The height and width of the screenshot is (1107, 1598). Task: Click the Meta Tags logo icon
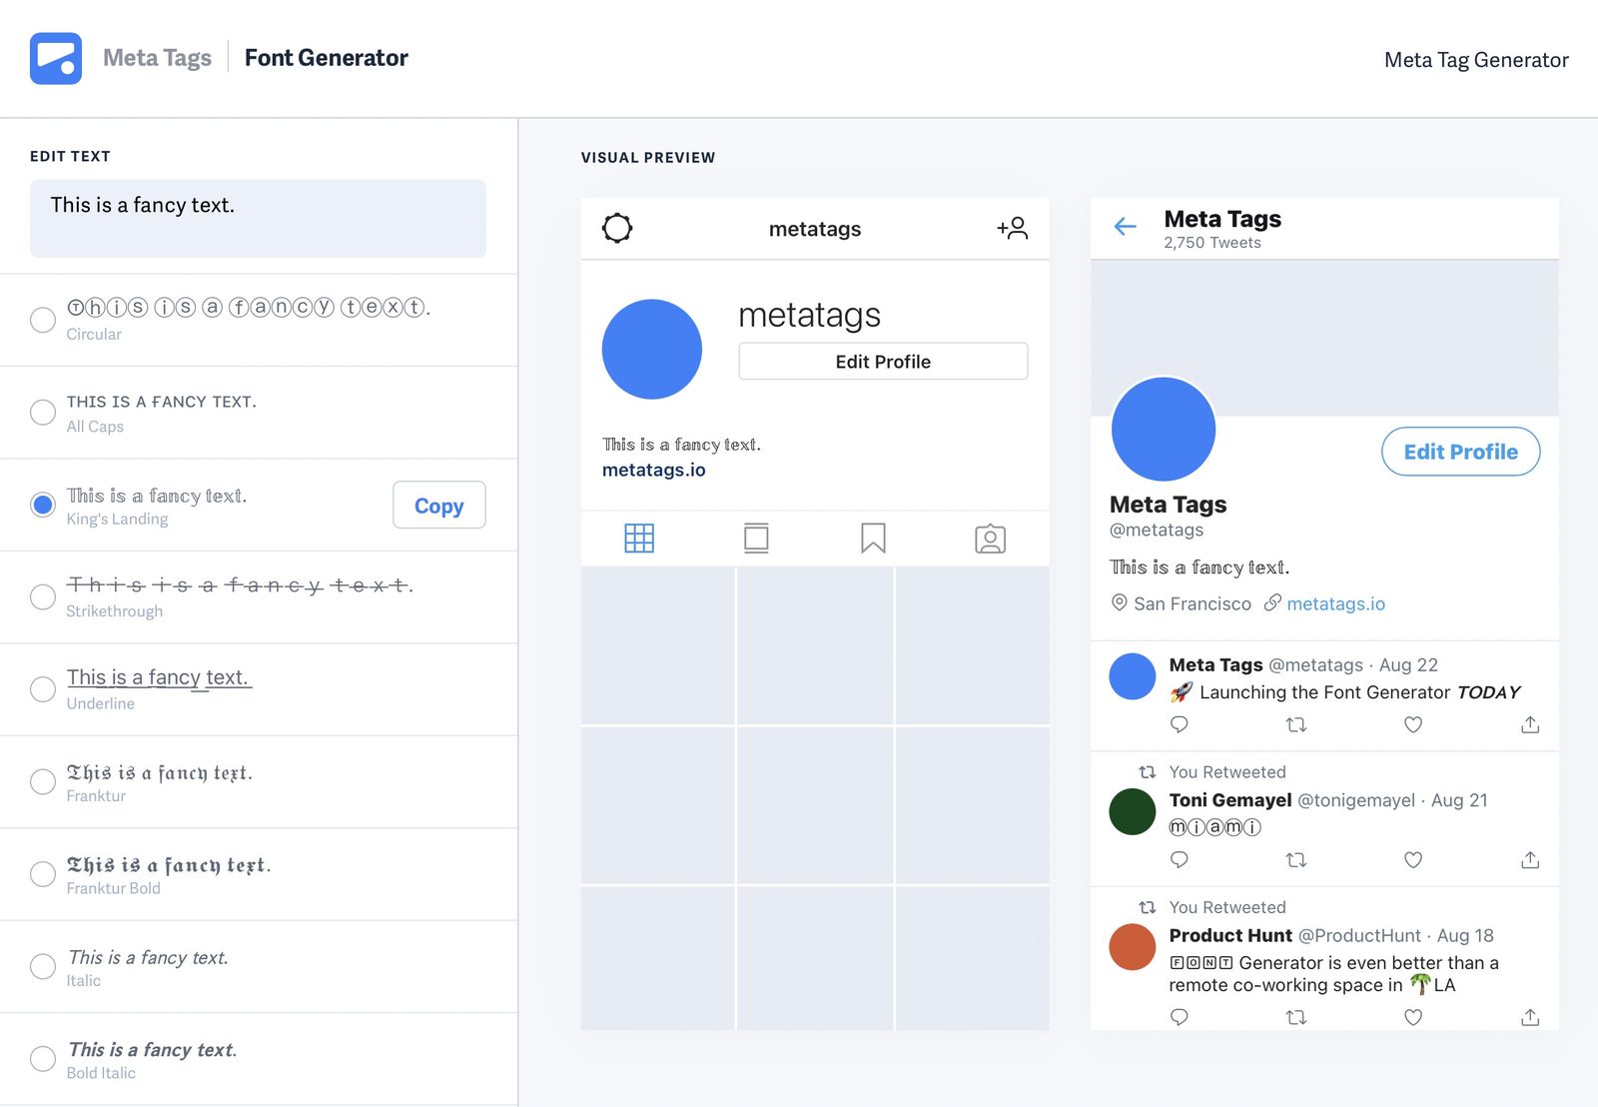pyautogui.click(x=56, y=58)
